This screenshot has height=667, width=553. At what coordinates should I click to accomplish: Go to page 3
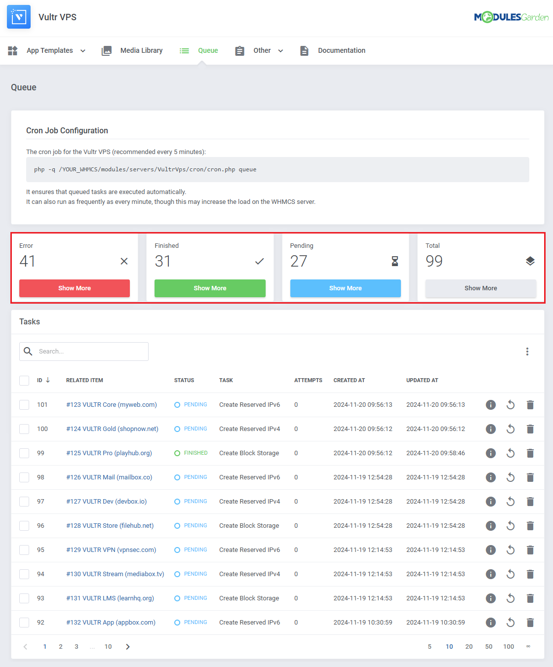[77, 647]
